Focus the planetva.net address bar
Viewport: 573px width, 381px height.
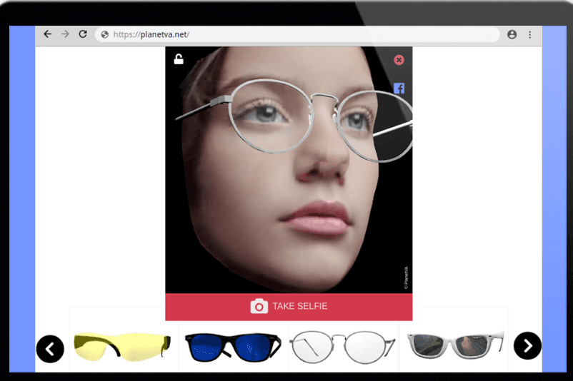click(297, 35)
